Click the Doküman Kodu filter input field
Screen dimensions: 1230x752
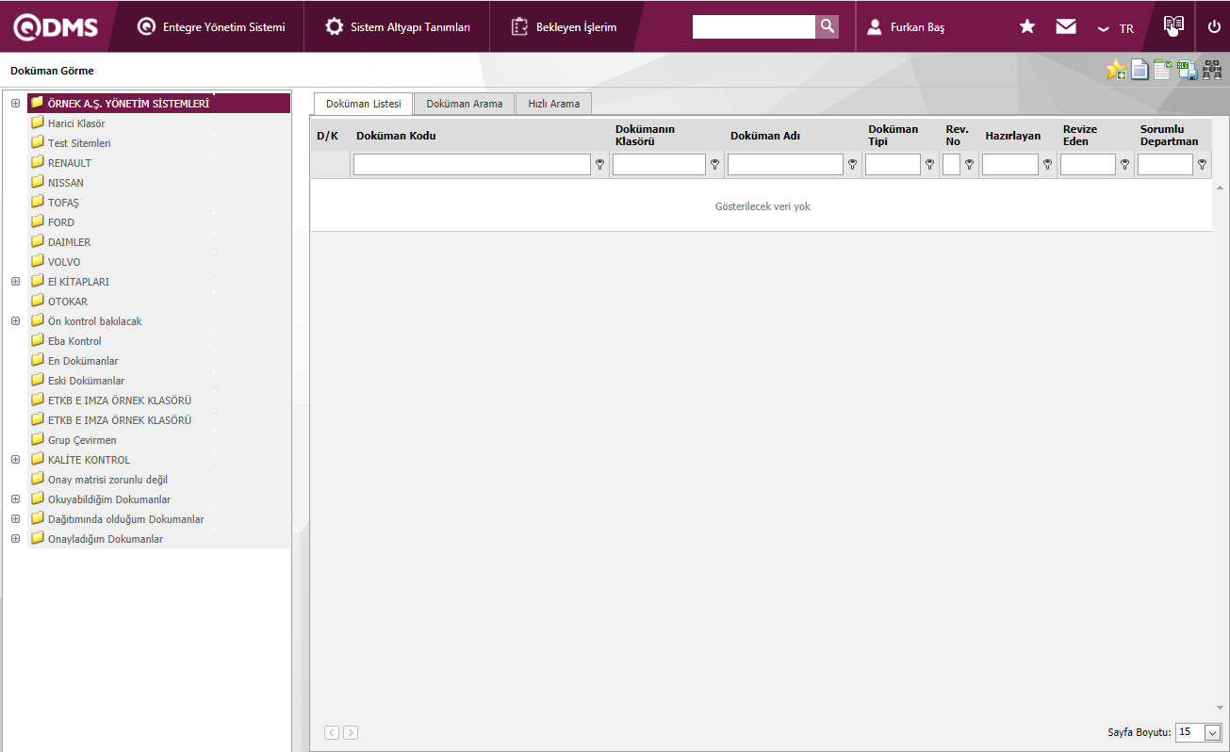[471, 165]
